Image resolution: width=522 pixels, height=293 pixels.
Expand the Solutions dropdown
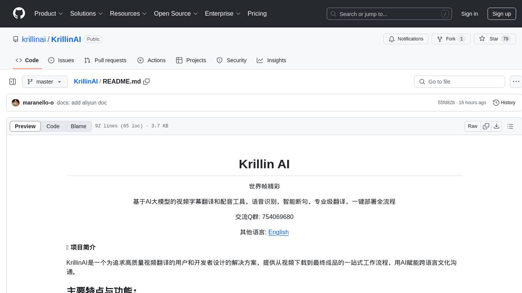coord(86,13)
